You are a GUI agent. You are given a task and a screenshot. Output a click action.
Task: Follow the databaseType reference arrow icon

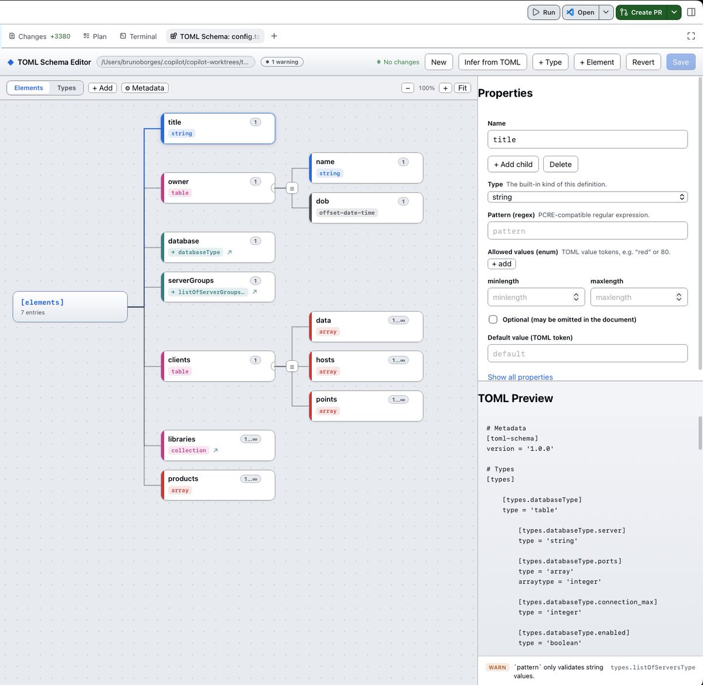(x=229, y=252)
